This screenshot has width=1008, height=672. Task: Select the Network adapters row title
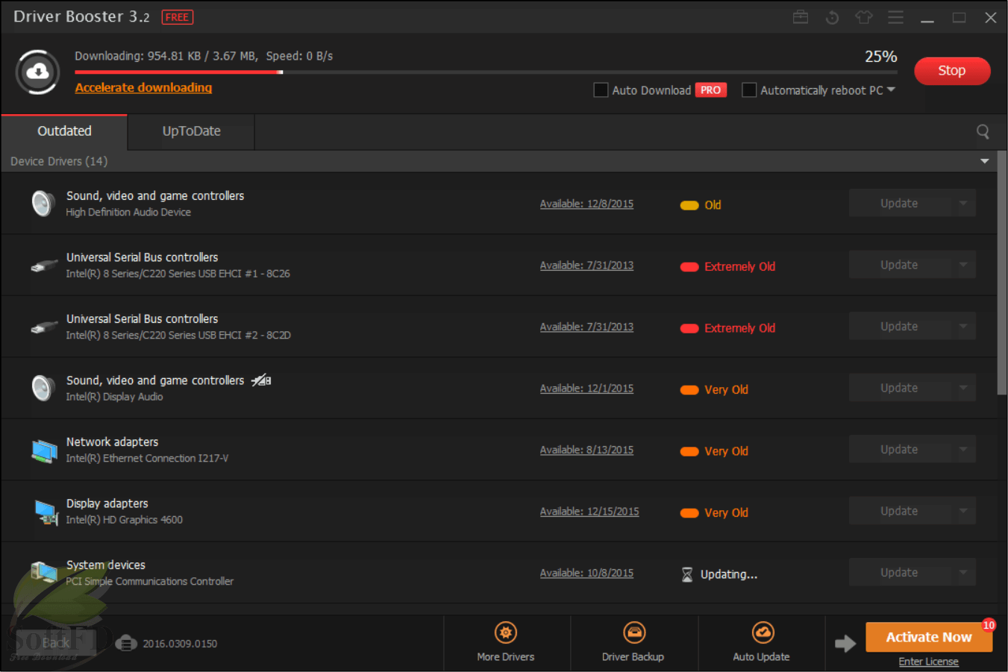112,442
